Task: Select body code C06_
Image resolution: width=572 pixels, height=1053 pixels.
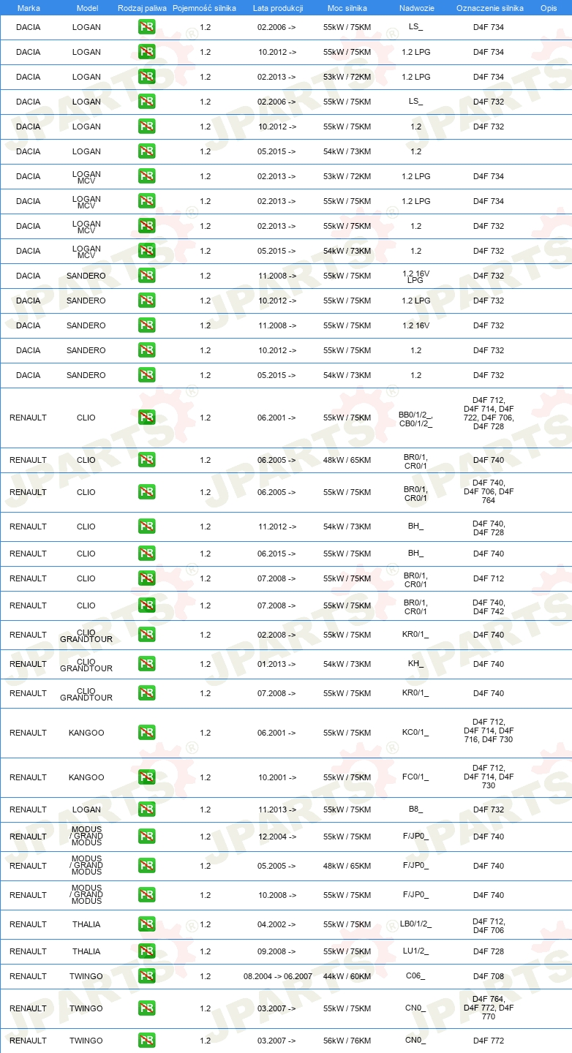Action: click(415, 976)
